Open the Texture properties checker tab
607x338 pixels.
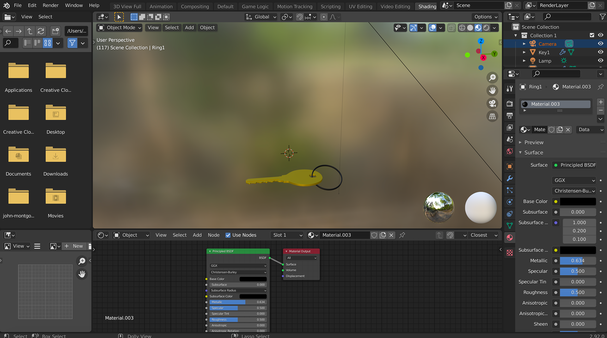click(x=510, y=253)
